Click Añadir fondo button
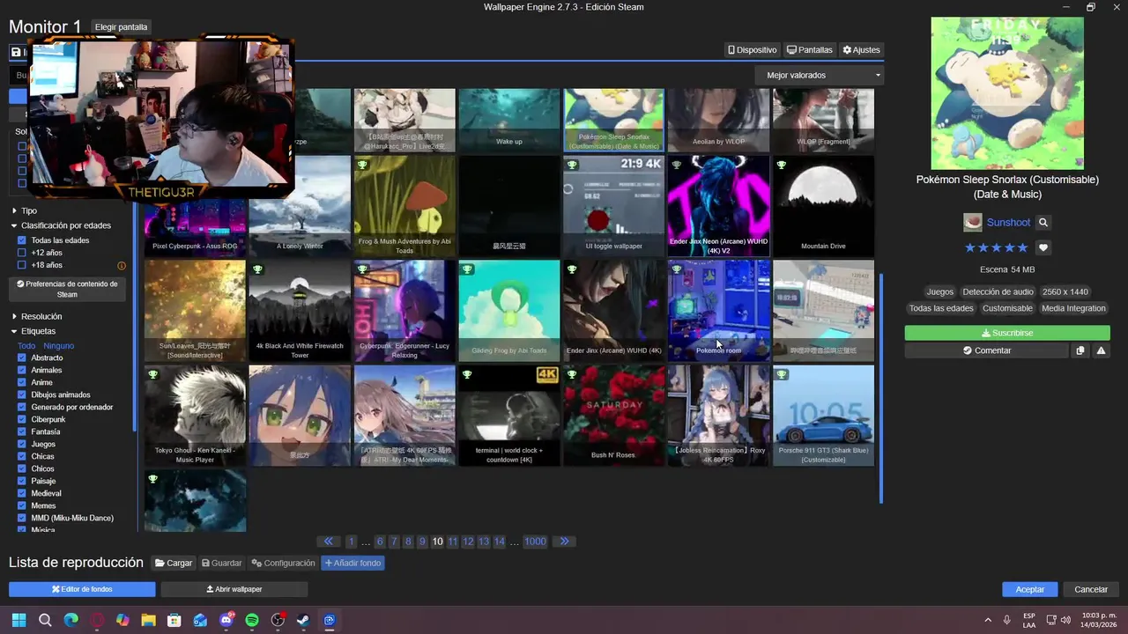 click(352, 564)
